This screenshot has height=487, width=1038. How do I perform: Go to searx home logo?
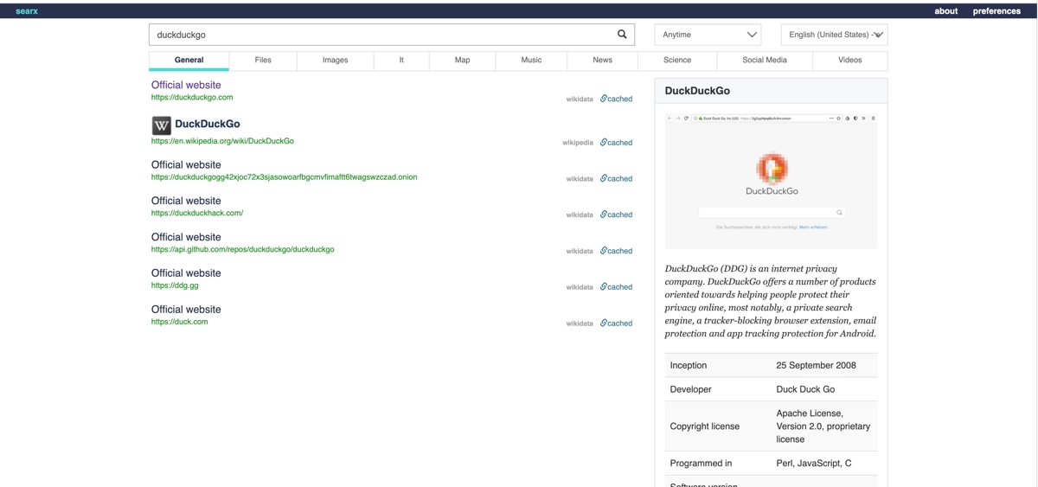click(x=27, y=11)
